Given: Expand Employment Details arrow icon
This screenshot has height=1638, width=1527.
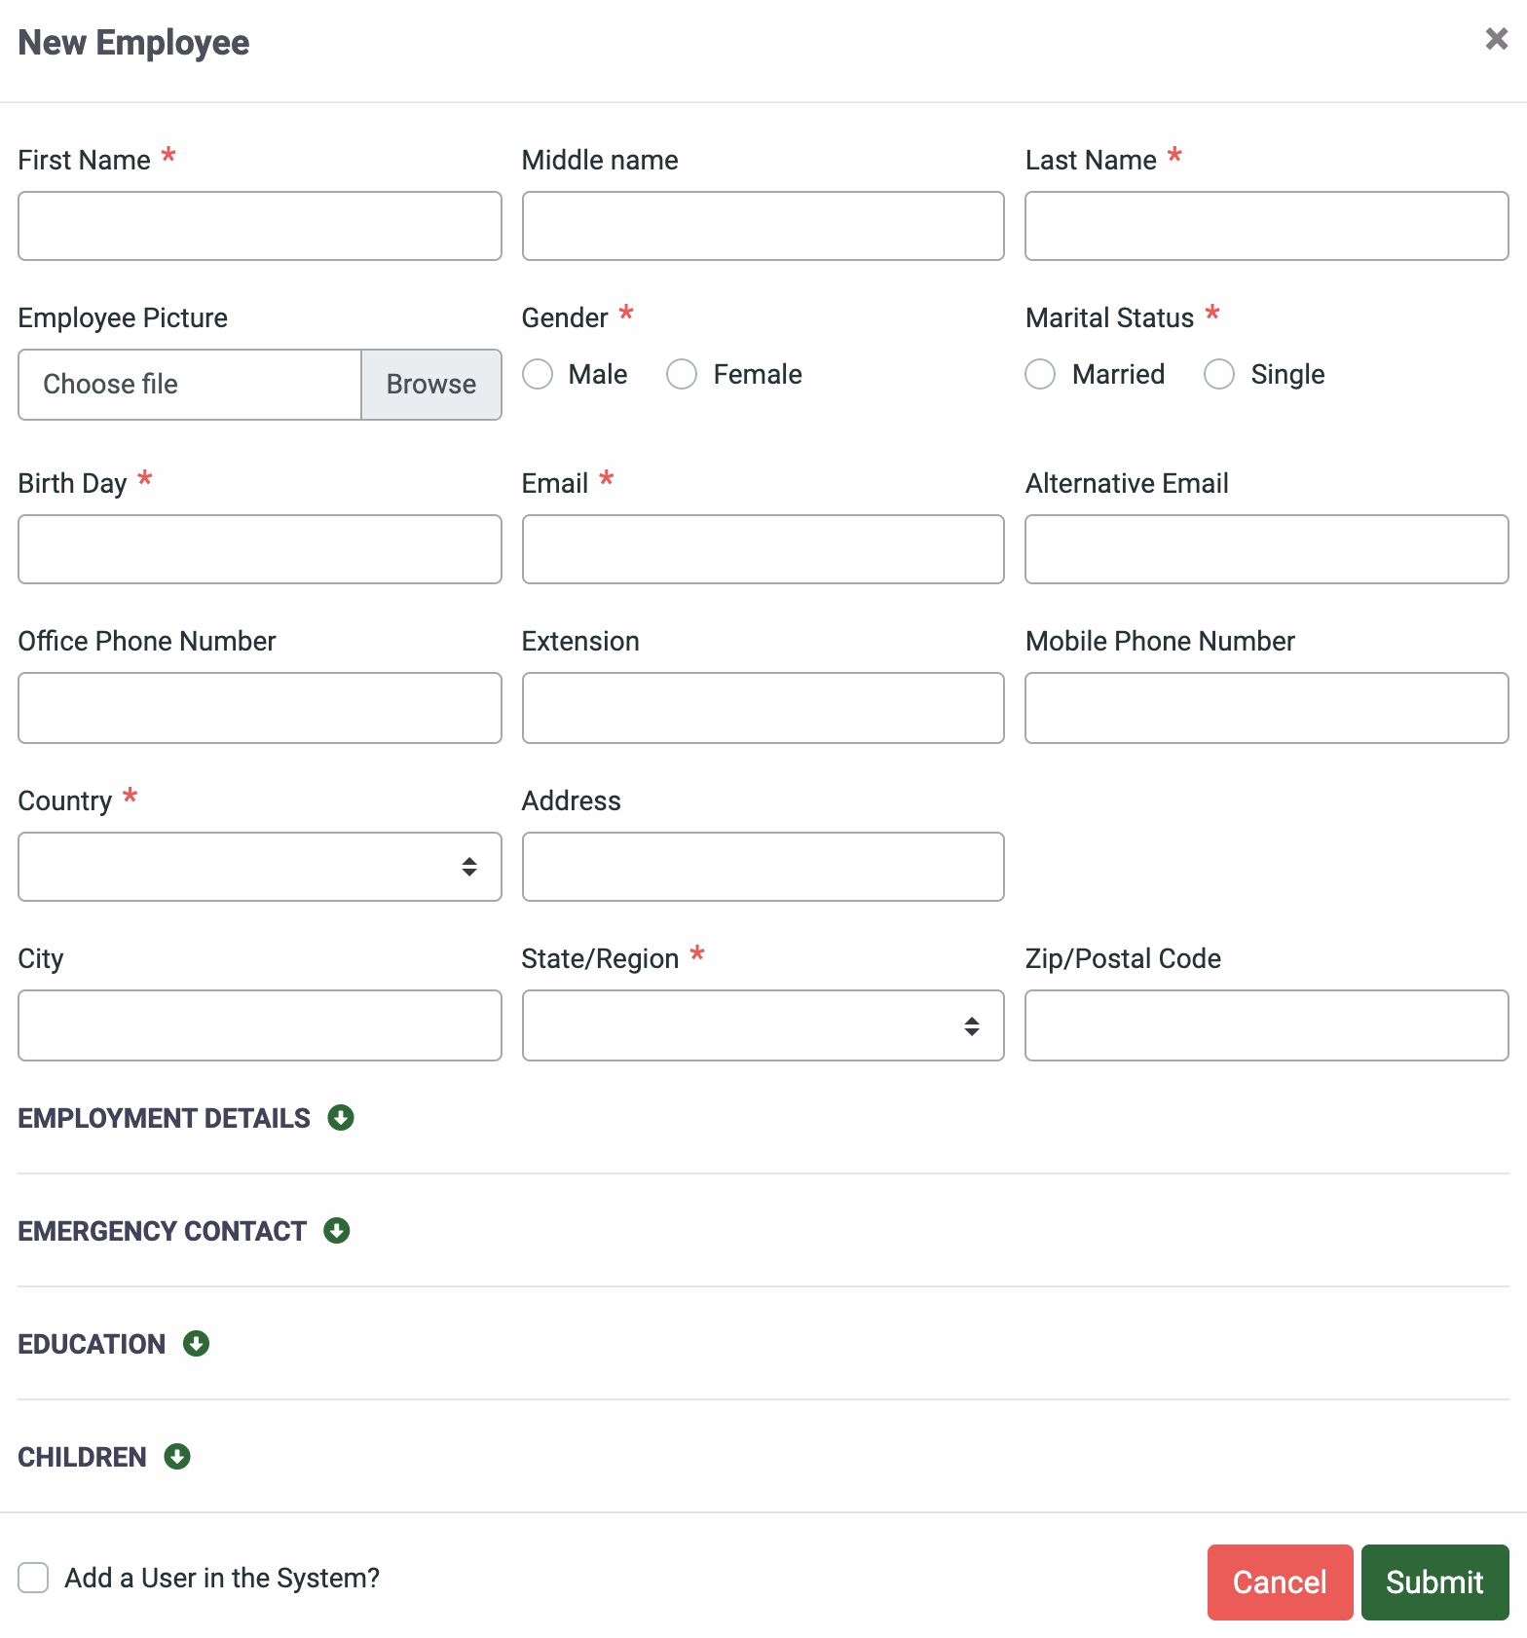Looking at the screenshot, I should [341, 1117].
